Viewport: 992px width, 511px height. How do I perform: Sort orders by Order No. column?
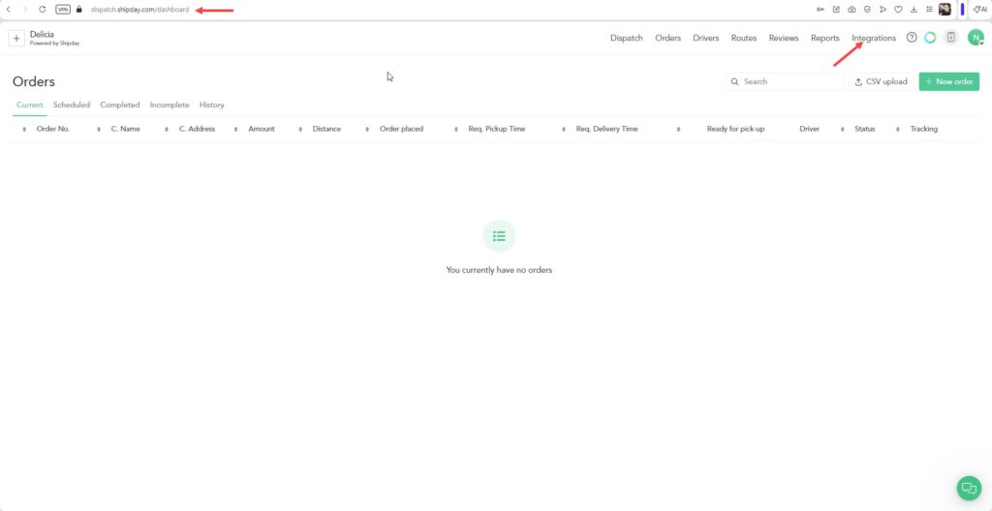[x=52, y=129]
